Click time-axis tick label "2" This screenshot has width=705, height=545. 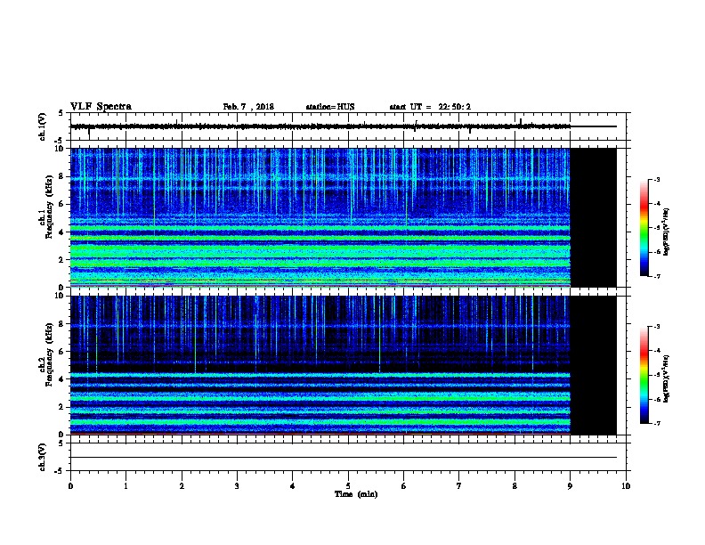coord(182,486)
